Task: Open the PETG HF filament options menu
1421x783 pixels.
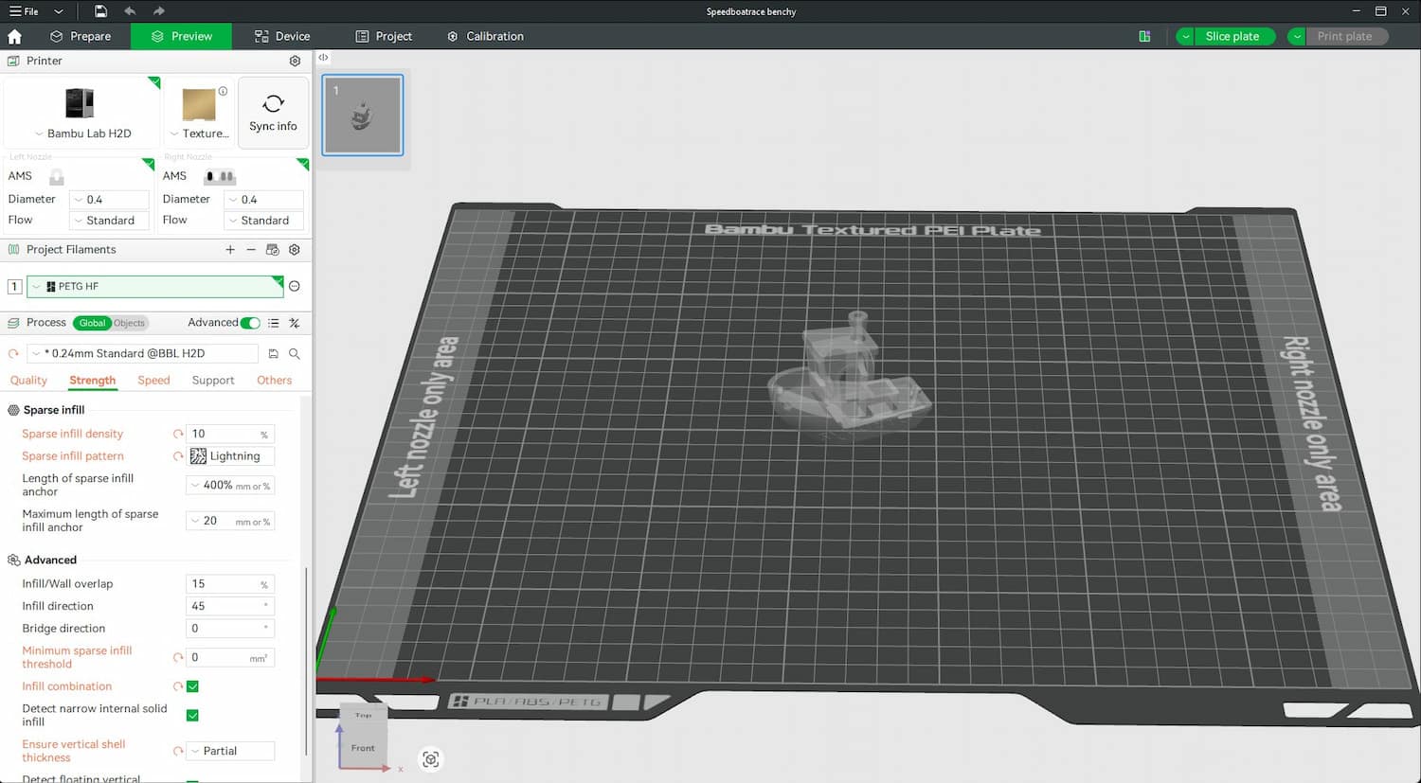Action: point(295,286)
